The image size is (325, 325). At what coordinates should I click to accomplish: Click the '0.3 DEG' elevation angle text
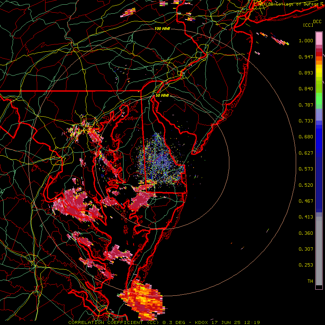(x=174, y=322)
